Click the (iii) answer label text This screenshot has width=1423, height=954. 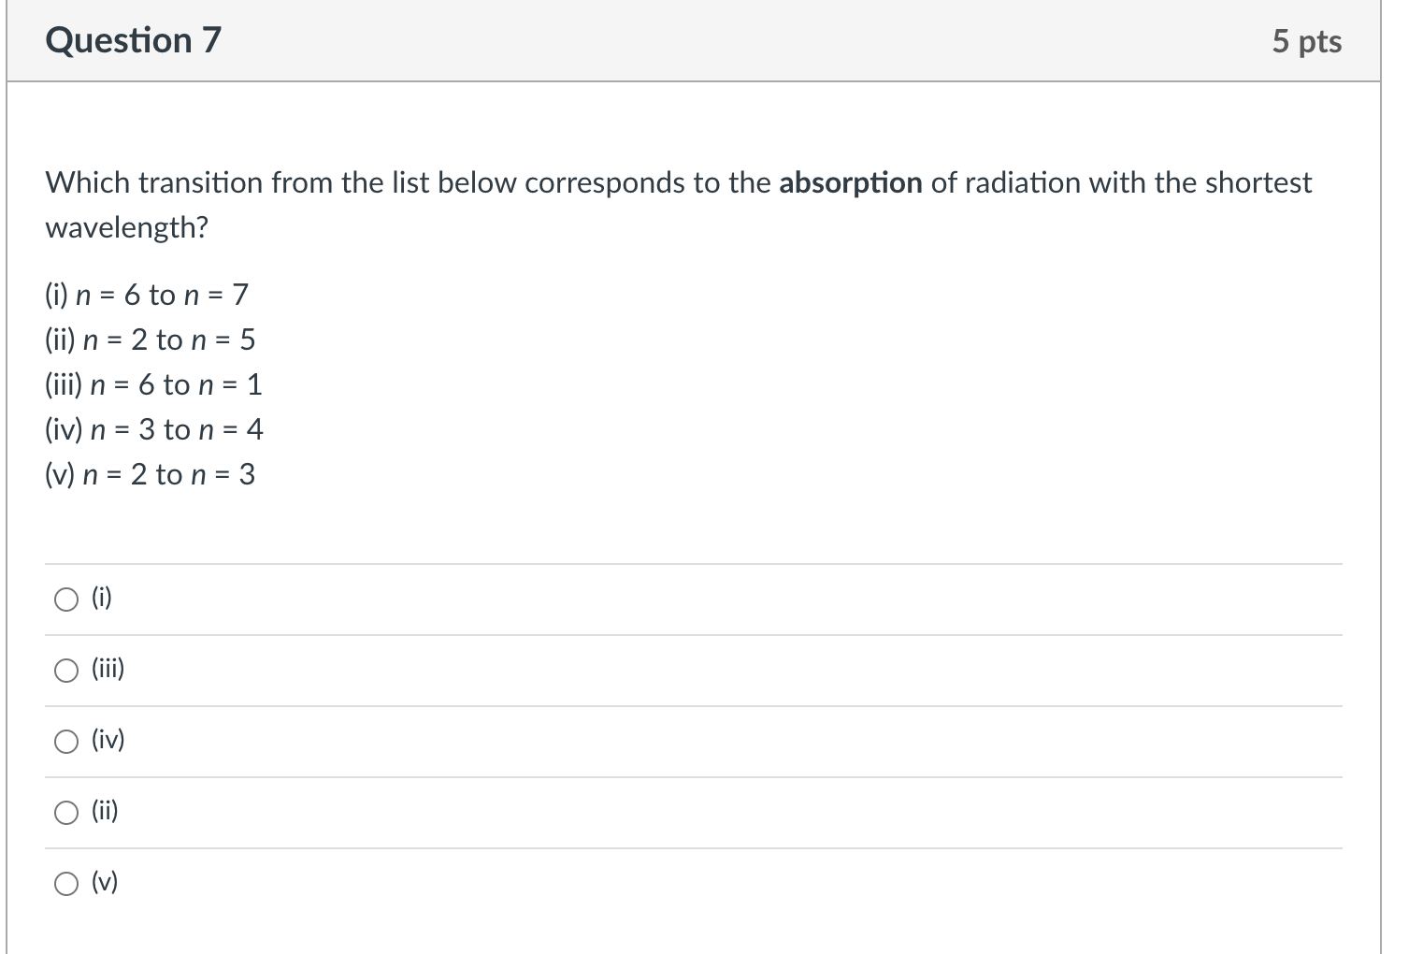(108, 669)
